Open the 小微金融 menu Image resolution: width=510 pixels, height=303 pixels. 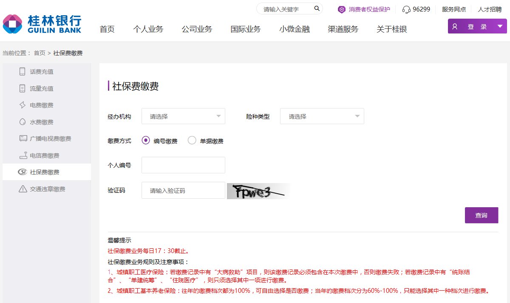click(x=295, y=29)
